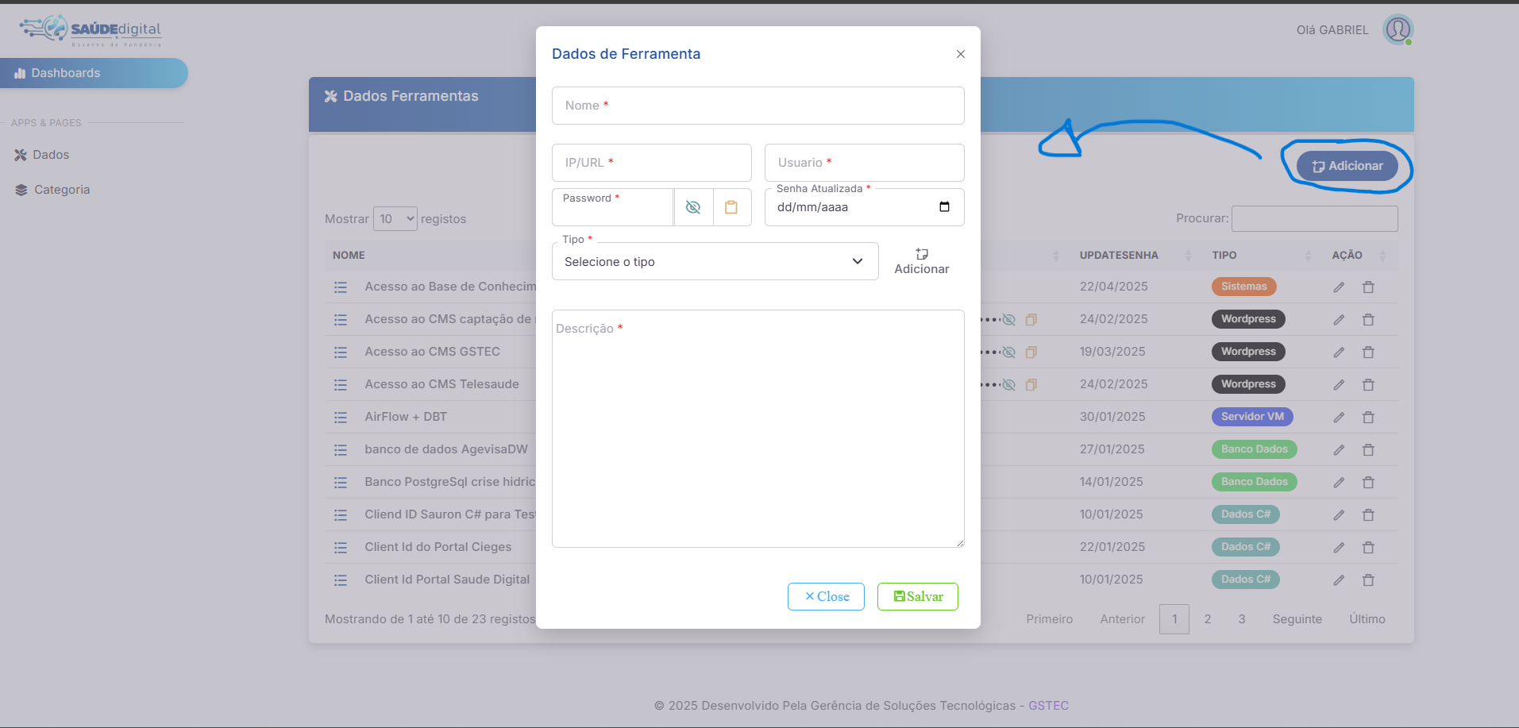Delete the 14/01/2025 Banco Dados row
This screenshot has width=1519, height=728.
tap(1368, 482)
